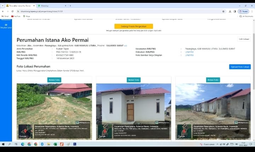Image resolution: width=255 pixels, height=152 pixels.
Task: Click Upload Foto Lokasi button
Action: coord(239,67)
